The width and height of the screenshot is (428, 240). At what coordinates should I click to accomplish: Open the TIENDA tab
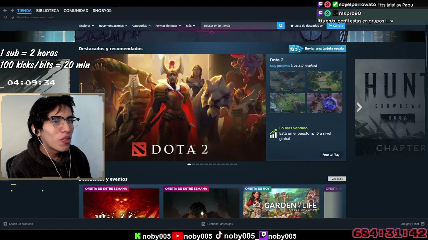(24, 11)
